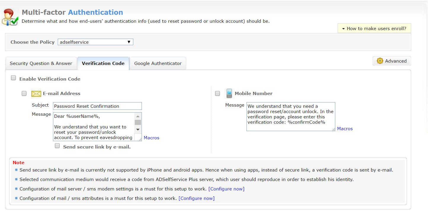Click the mobile phone icon
The image size is (428, 212).
click(229, 93)
